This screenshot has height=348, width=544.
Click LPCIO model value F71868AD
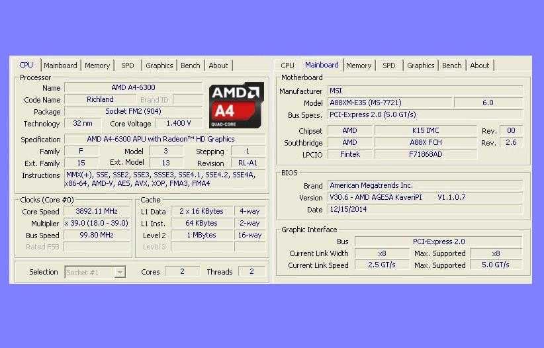pos(426,154)
